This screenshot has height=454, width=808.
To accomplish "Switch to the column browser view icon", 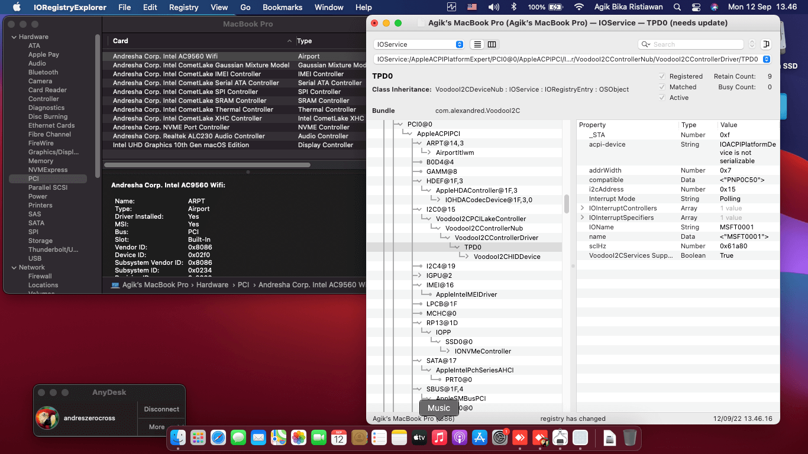I will tap(492, 44).
